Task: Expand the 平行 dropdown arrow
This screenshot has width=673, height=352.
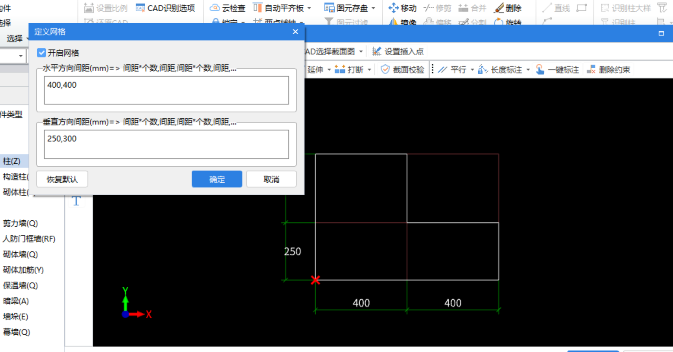Action: pos(472,70)
